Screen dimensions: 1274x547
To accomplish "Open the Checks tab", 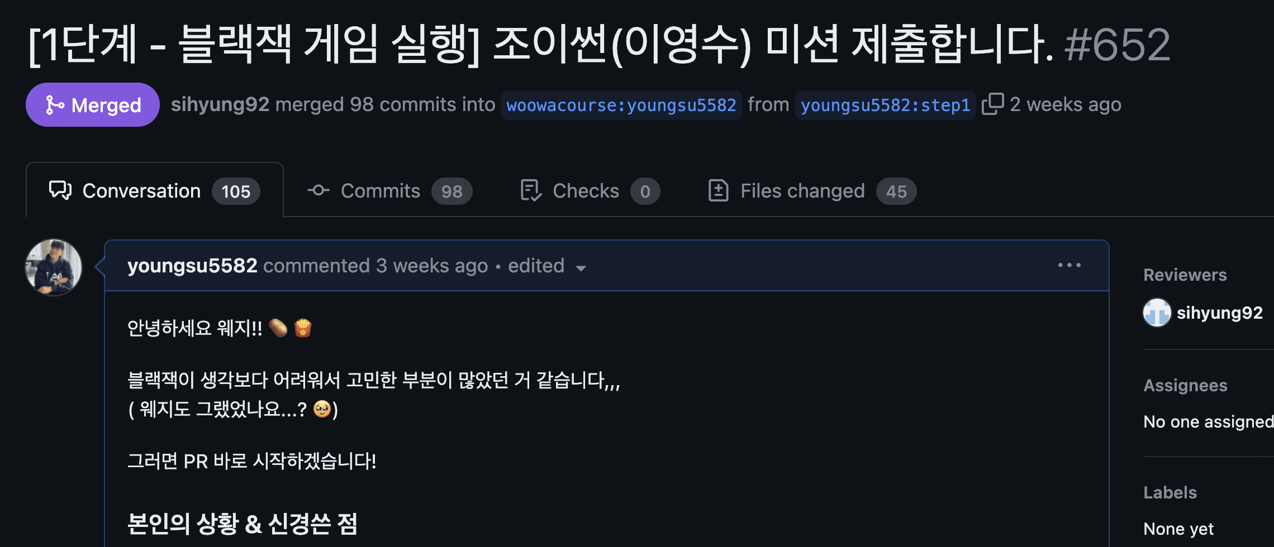I will point(586,191).
